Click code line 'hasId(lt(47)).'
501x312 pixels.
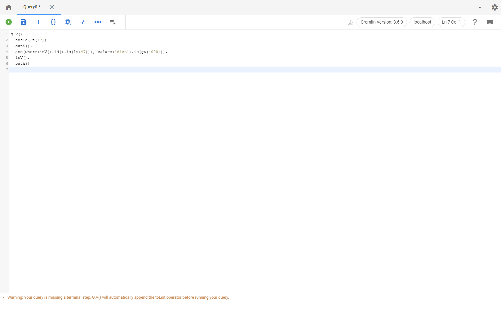[x=32, y=40]
